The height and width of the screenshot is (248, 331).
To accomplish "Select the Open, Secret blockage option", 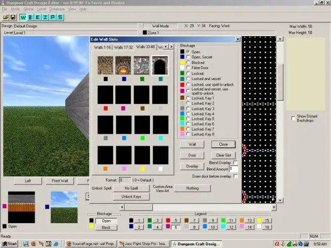I will click(x=188, y=57).
